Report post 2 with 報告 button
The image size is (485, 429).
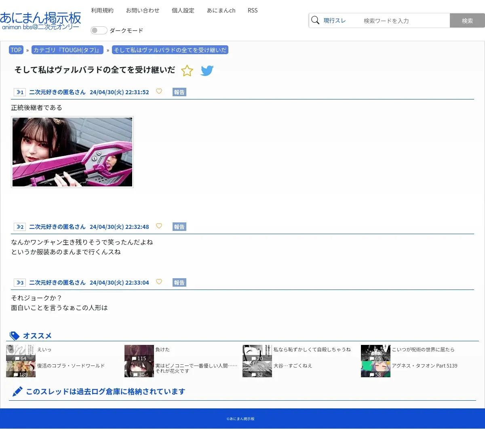[x=179, y=227]
